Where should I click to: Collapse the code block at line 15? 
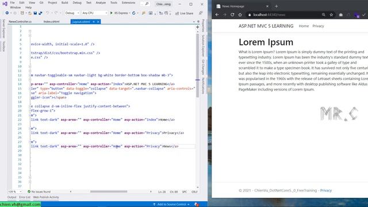click(30, 89)
